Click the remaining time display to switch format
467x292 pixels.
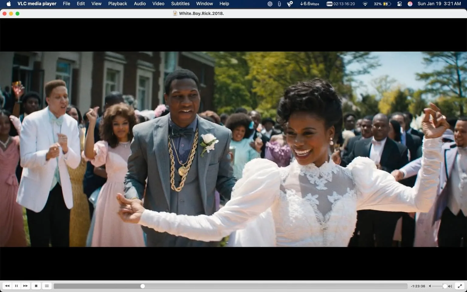coord(418,286)
